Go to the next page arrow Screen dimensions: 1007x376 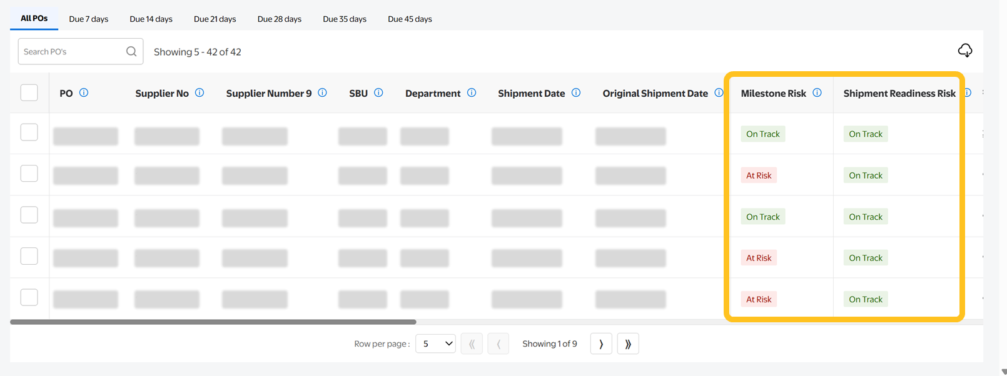[x=601, y=344]
